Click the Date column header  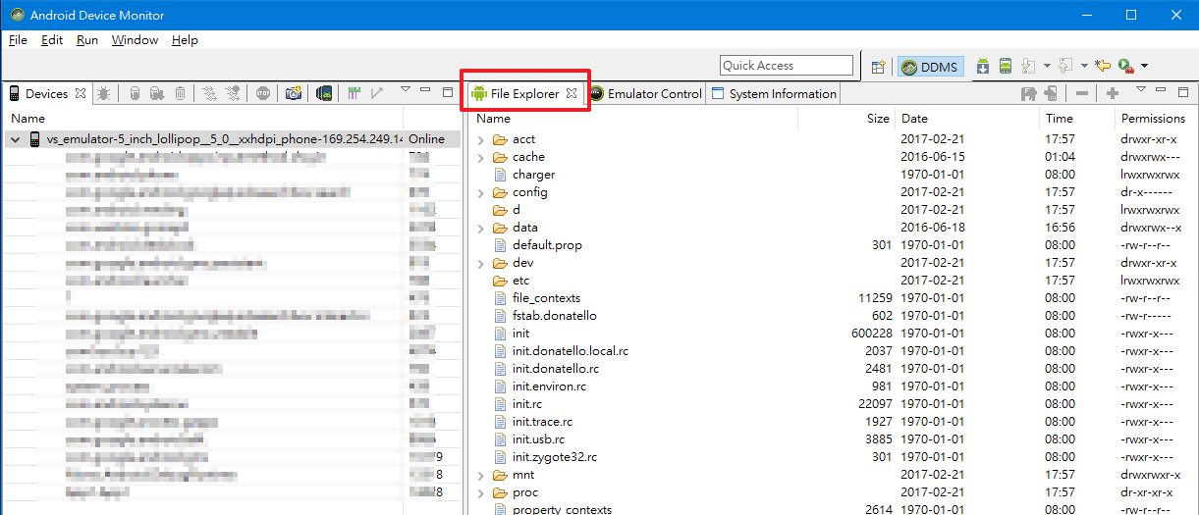click(967, 119)
